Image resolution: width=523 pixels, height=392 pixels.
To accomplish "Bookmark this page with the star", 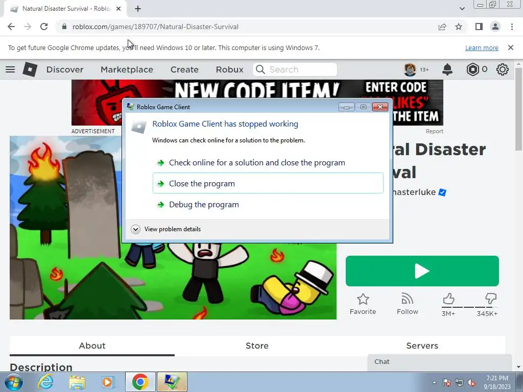I will pyautogui.click(x=459, y=27).
